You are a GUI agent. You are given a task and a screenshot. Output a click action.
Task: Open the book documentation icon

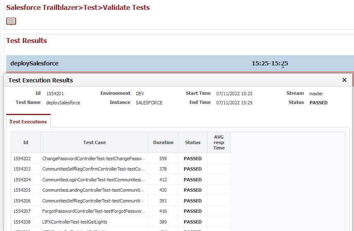click(x=11, y=21)
